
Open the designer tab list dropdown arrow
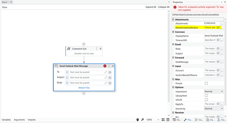tap(169, 2)
